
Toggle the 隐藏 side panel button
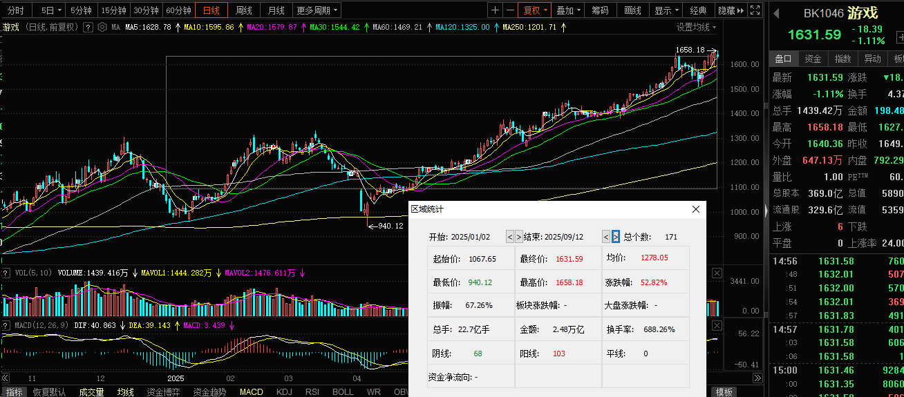click(x=731, y=10)
